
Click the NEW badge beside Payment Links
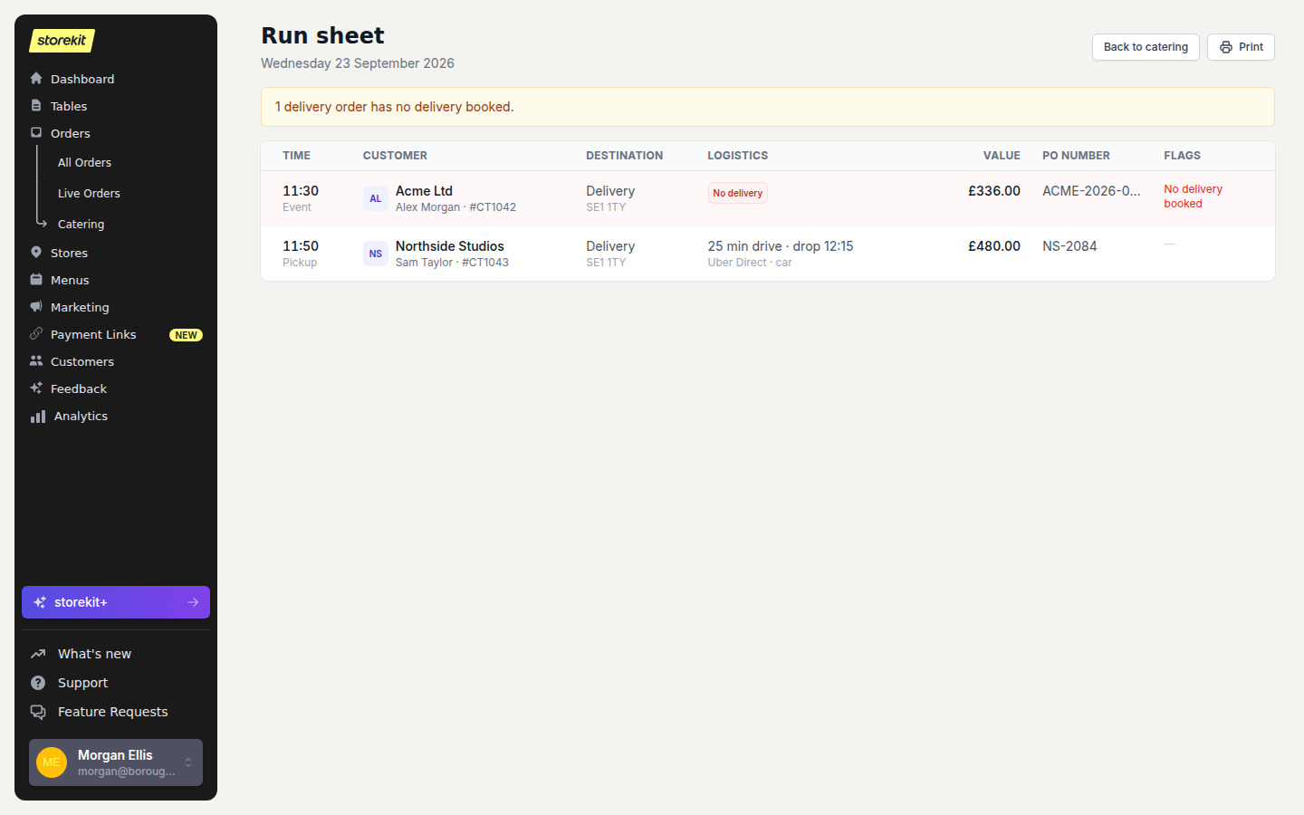[186, 335]
